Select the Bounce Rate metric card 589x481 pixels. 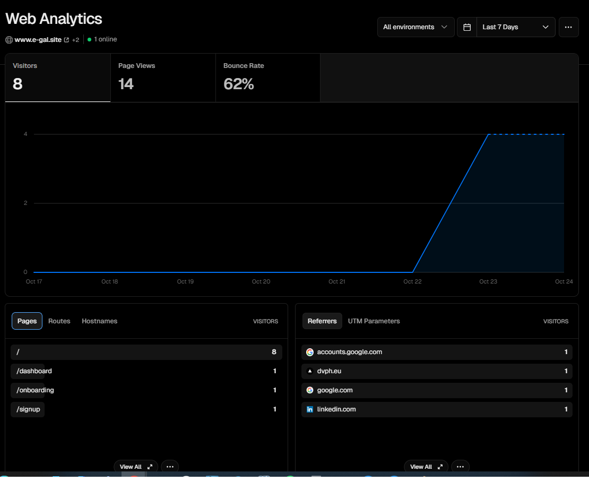(267, 78)
